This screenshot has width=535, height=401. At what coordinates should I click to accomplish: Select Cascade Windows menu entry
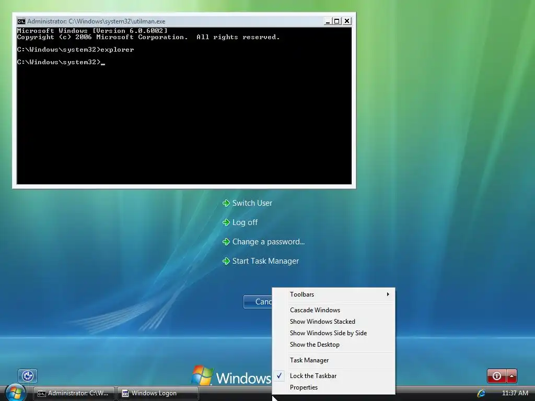(x=334, y=310)
